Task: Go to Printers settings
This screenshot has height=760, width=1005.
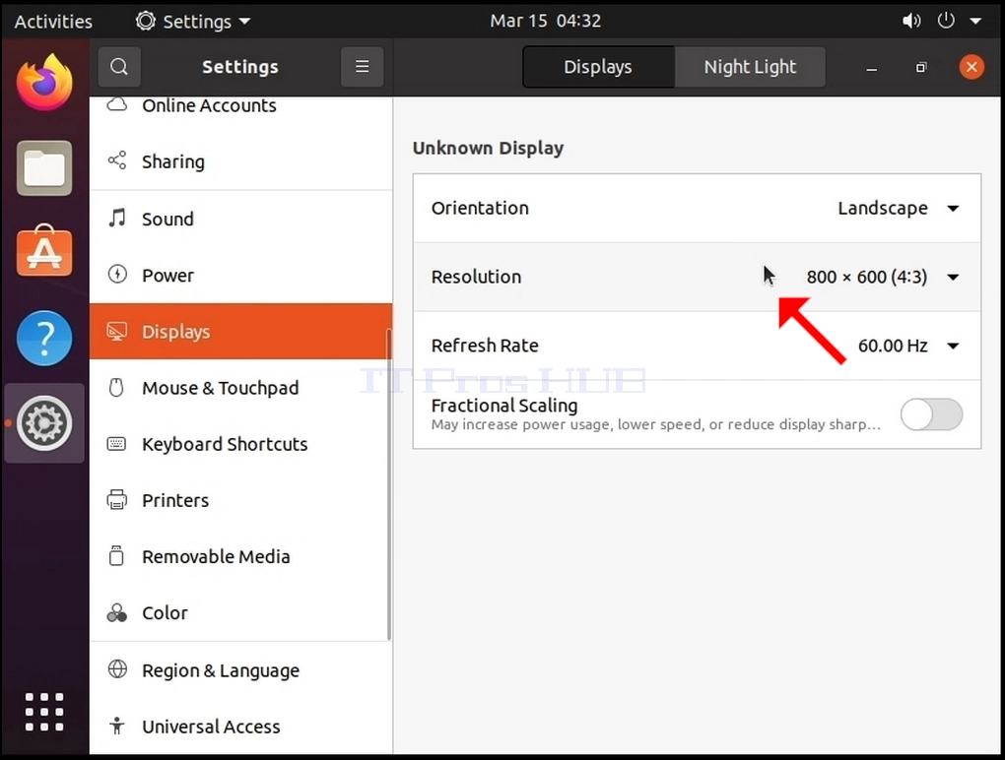Action: (241, 500)
